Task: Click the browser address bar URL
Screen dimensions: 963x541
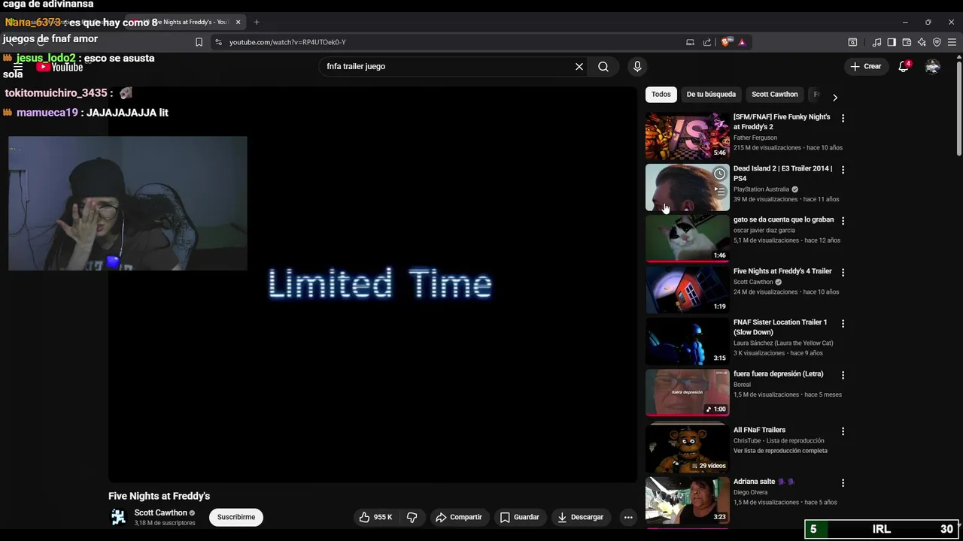Action: [287, 42]
